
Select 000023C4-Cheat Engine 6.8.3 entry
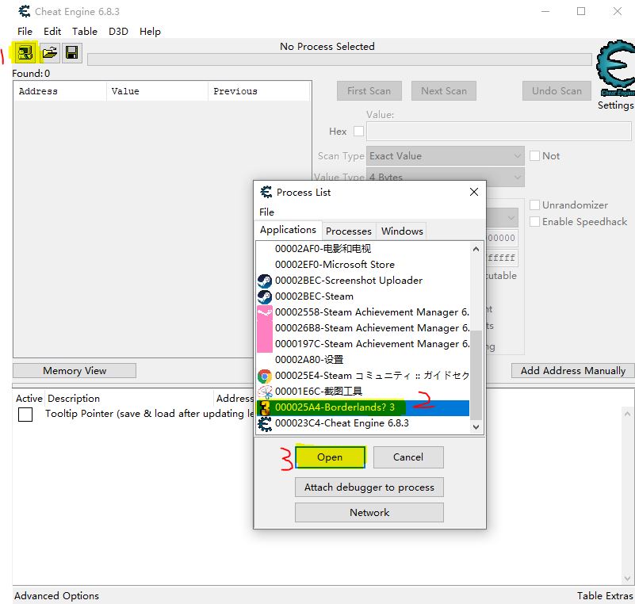coord(363,423)
